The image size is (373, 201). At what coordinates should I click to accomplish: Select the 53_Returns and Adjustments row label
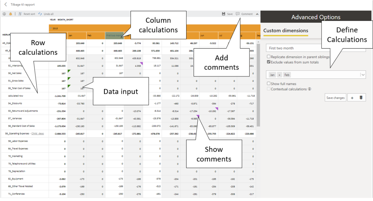click(x=23, y=111)
